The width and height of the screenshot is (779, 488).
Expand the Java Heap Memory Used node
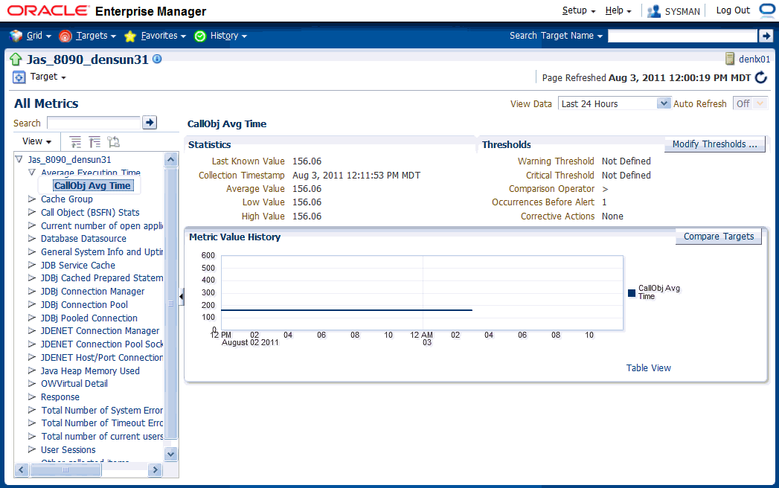pyautogui.click(x=32, y=370)
